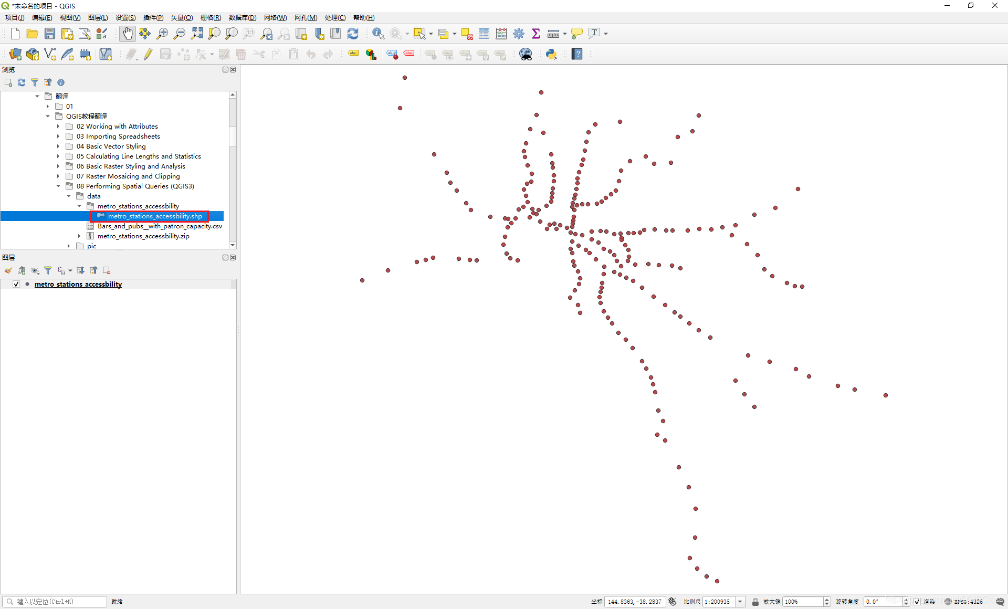Open the 栅格(R) raster menu
The height and width of the screenshot is (609, 1008).
pyautogui.click(x=211, y=18)
